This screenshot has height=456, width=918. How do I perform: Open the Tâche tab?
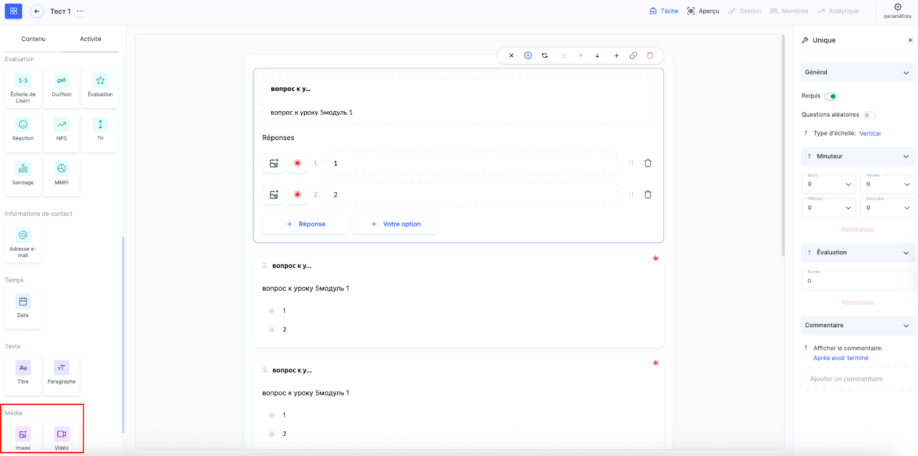[664, 11]
